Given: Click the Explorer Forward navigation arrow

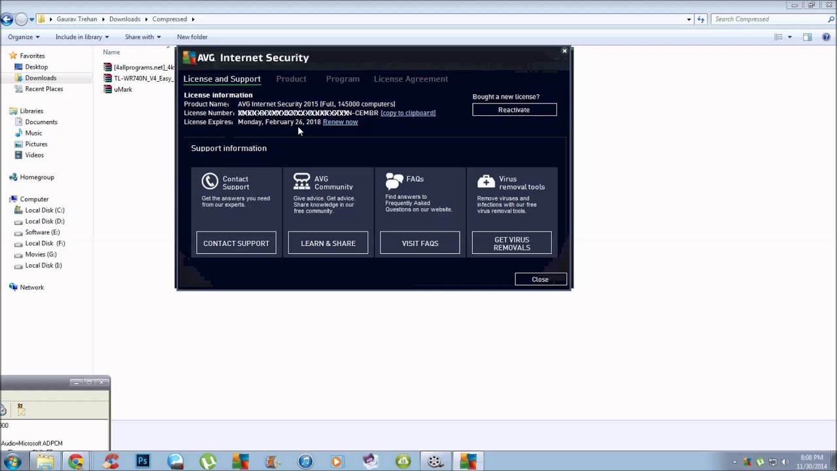Looking at the screenshot, I should pos(22,20).
